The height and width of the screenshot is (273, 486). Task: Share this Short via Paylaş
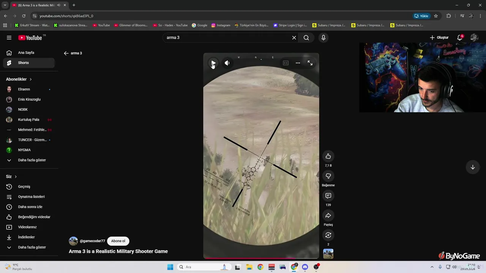[328, 215]
